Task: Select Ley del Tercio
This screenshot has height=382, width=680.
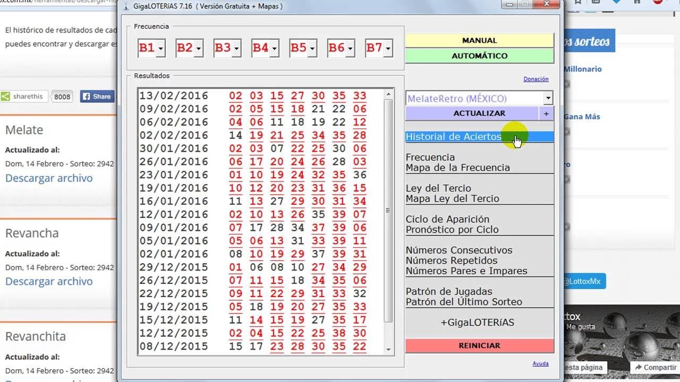Action: pos(438,188)
